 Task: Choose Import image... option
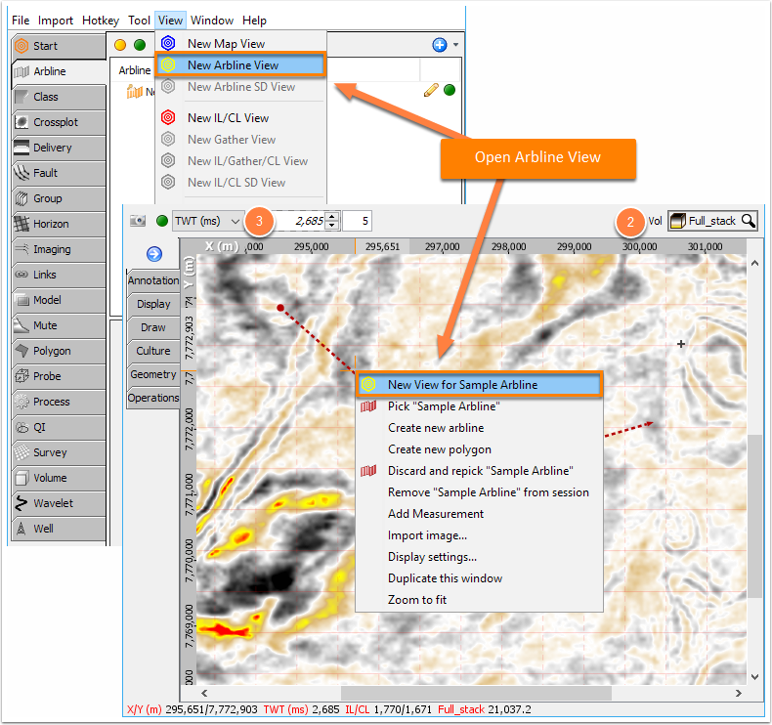click(479, 535)
